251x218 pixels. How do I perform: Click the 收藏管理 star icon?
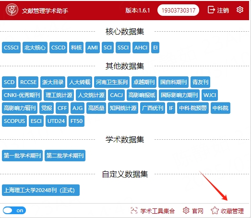point(215,210)
